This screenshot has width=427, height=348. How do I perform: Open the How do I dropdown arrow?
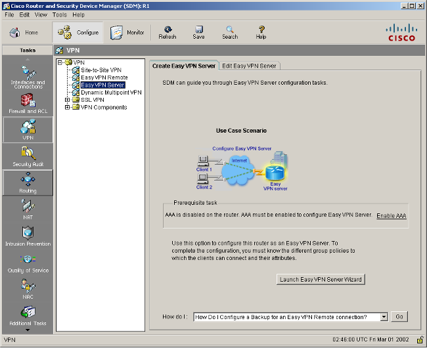(x=384, y=317)
